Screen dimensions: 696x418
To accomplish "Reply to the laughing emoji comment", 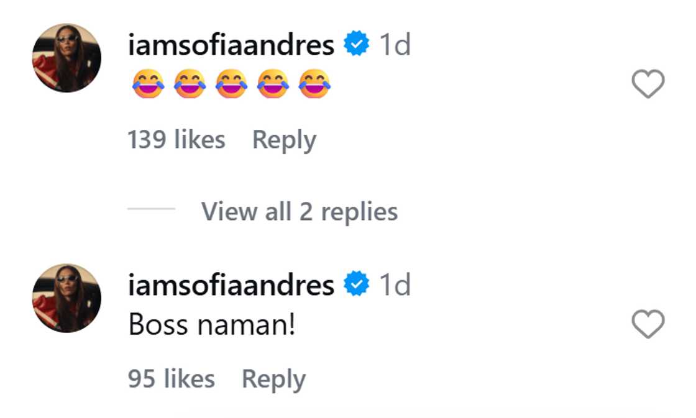I will tap(285, 139).
